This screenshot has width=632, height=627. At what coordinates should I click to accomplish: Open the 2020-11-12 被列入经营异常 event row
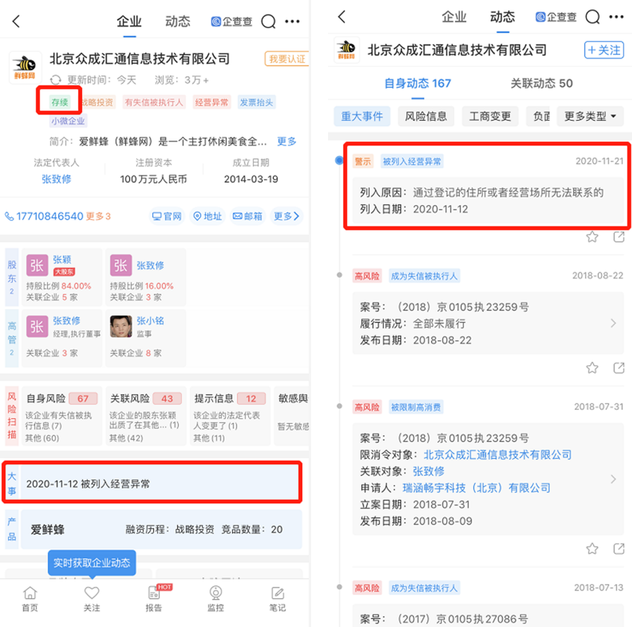(161, 483)
